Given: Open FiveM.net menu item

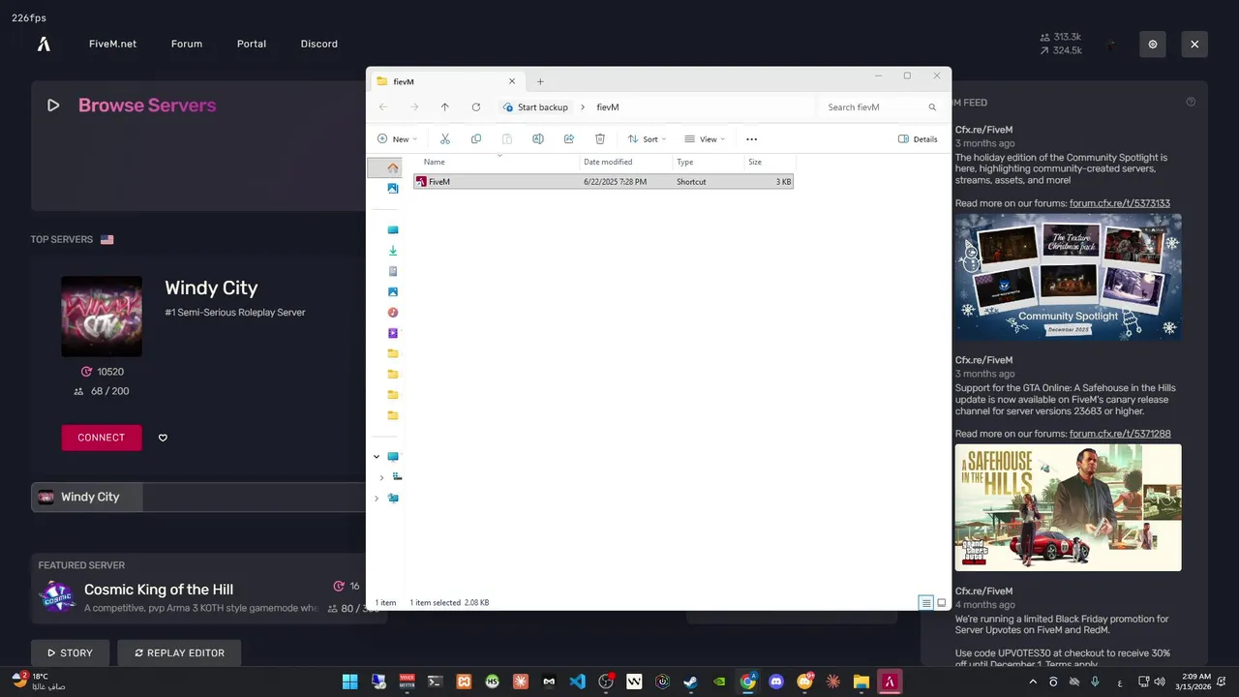Looking at the screenshot, I should (112, 44).
